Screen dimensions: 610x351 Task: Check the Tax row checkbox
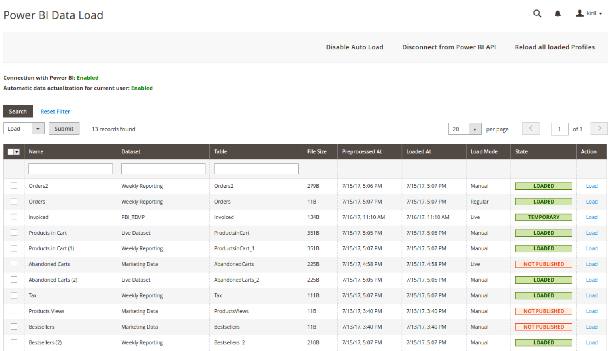[x=14, y=295]
